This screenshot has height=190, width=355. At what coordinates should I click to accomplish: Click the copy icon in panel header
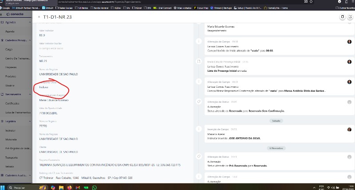[x=342, y=17]
